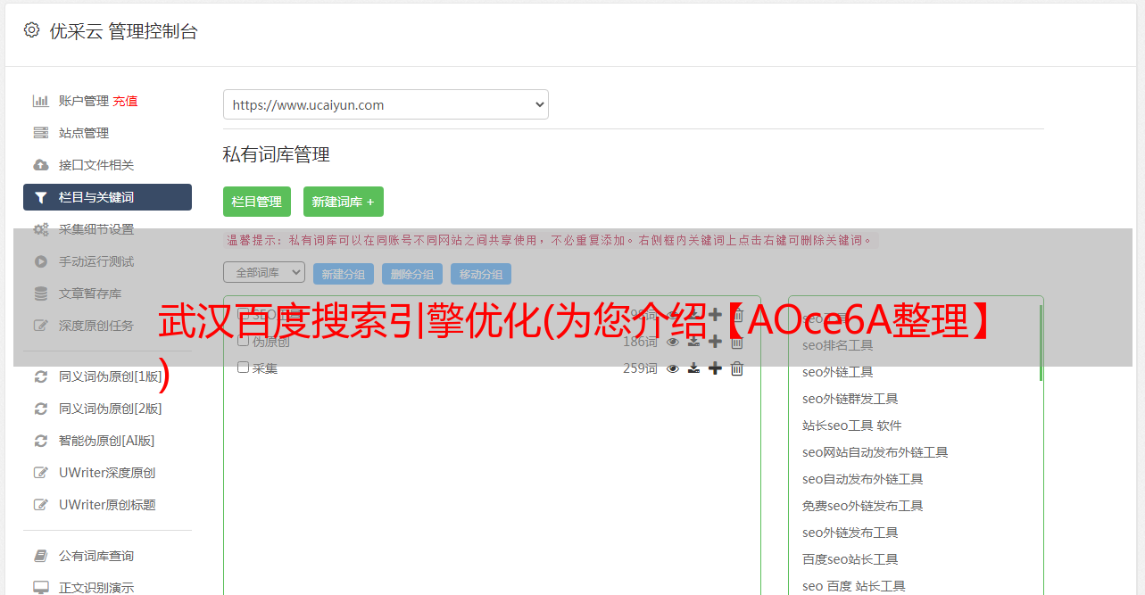Click the green 栏目管理 button
Screen dimensions: 1145x595
tap(257, 202)
